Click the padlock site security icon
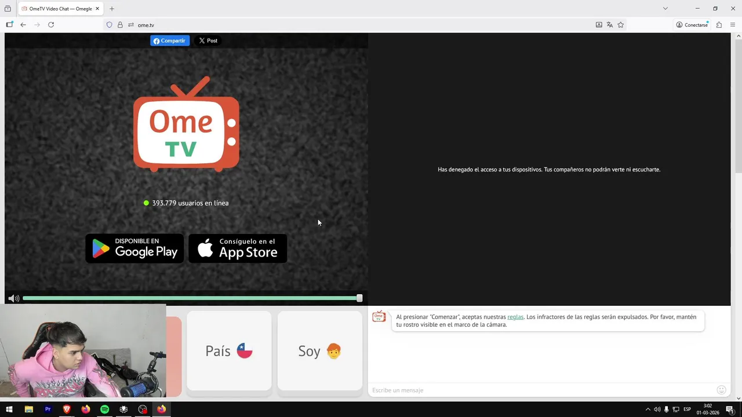The width and height of the screenshot is (742, 417). [x=120, y=25]
